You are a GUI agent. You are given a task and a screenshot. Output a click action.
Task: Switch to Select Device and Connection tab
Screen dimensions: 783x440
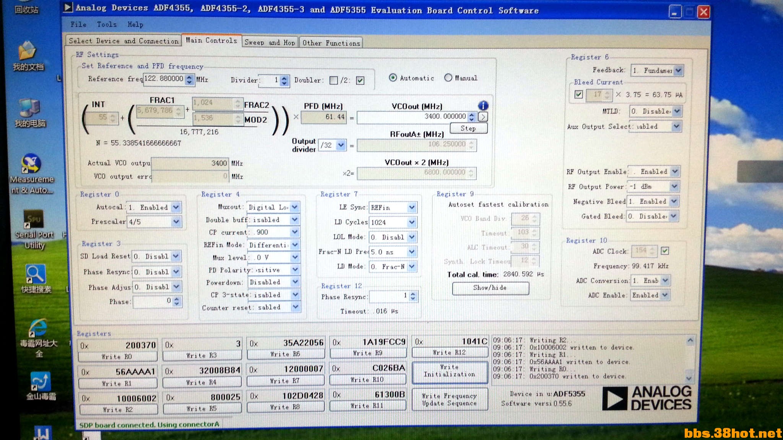pos(123,41)
